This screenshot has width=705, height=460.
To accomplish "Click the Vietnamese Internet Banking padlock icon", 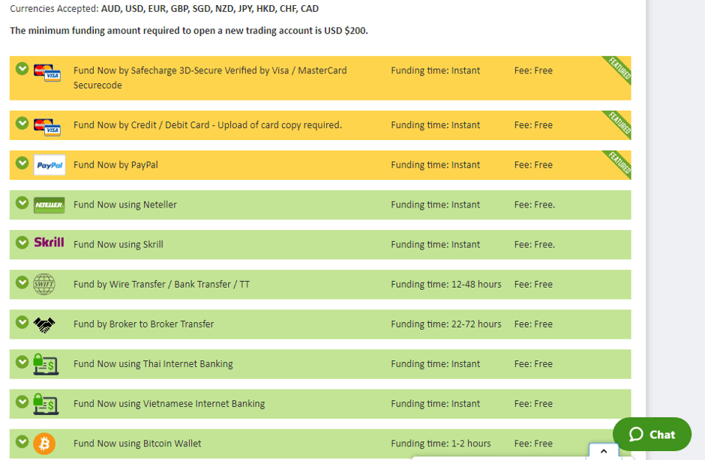I will (x=46, y=405).
